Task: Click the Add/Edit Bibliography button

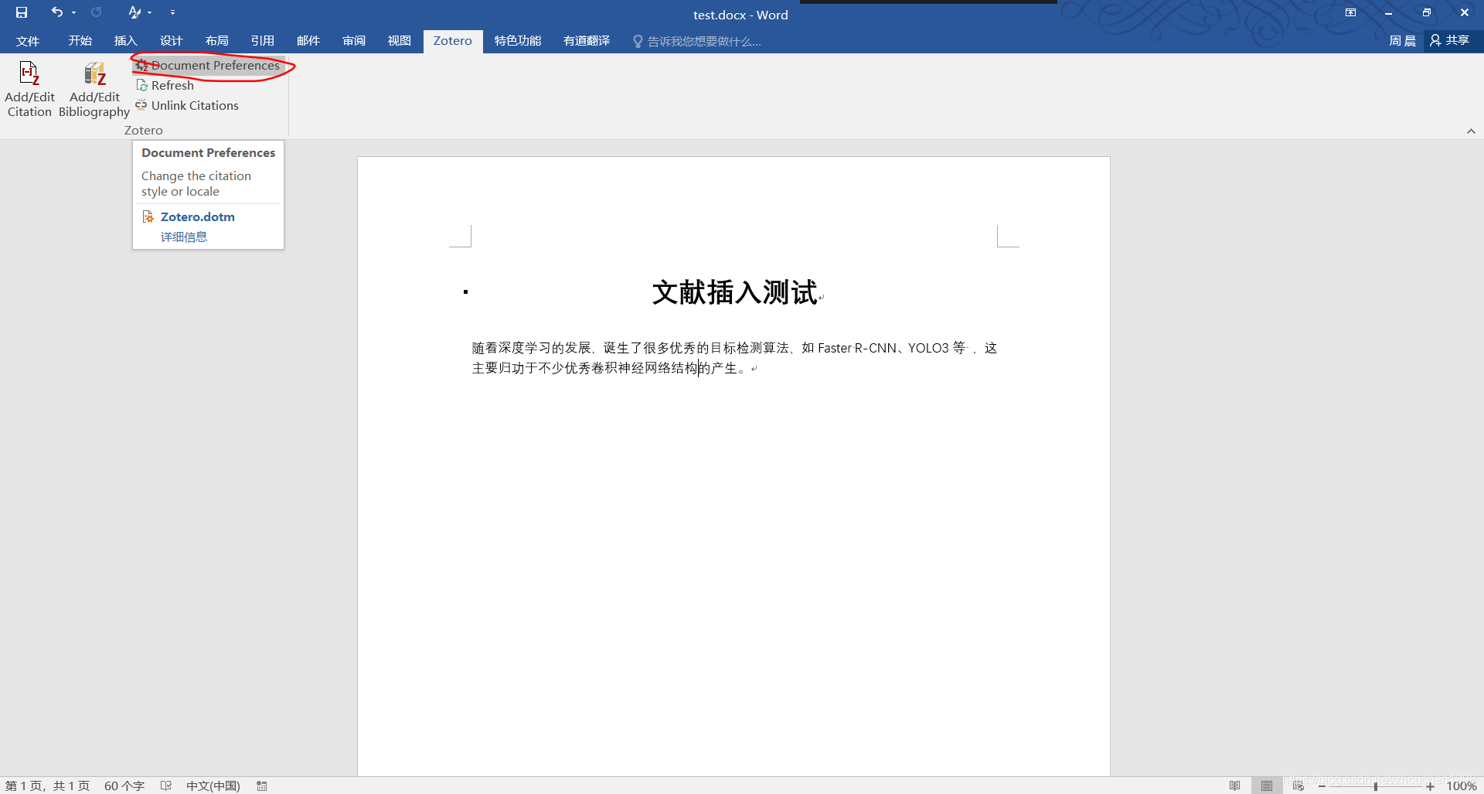Action: (x=94, y=90)
